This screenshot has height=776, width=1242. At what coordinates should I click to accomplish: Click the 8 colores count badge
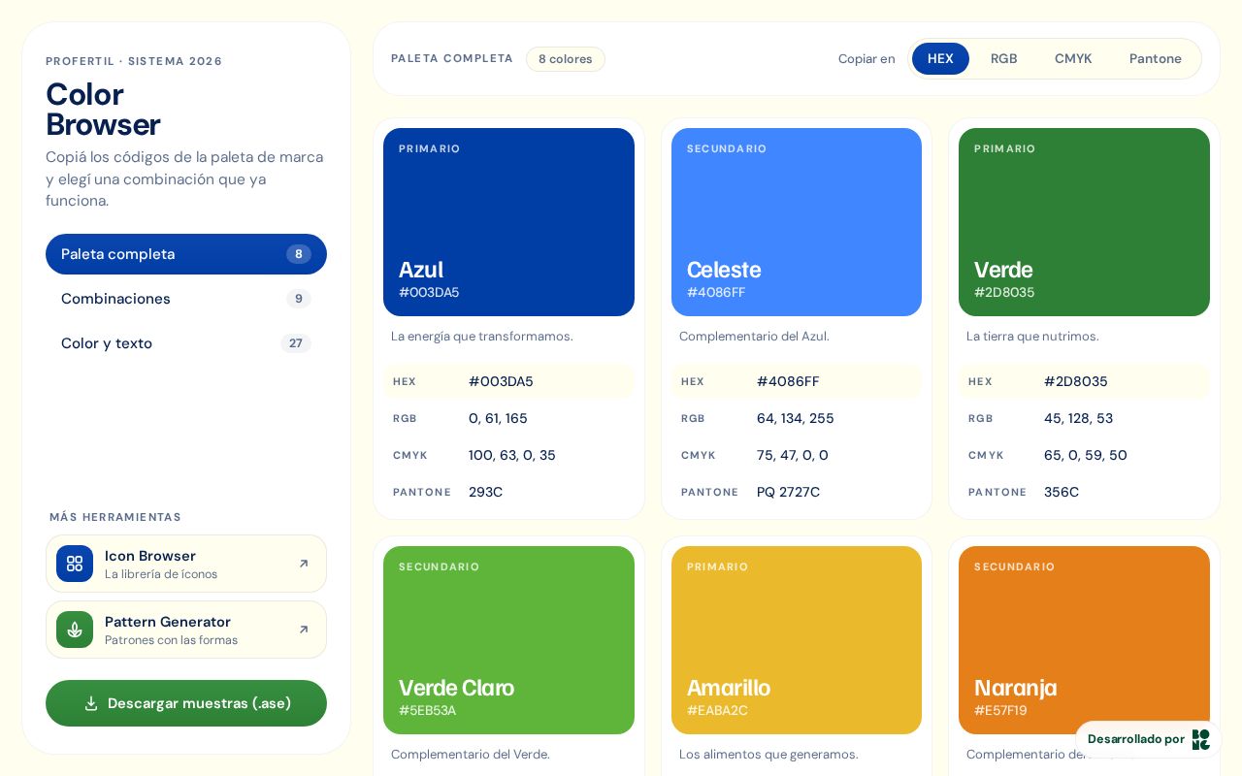(566, 59)
